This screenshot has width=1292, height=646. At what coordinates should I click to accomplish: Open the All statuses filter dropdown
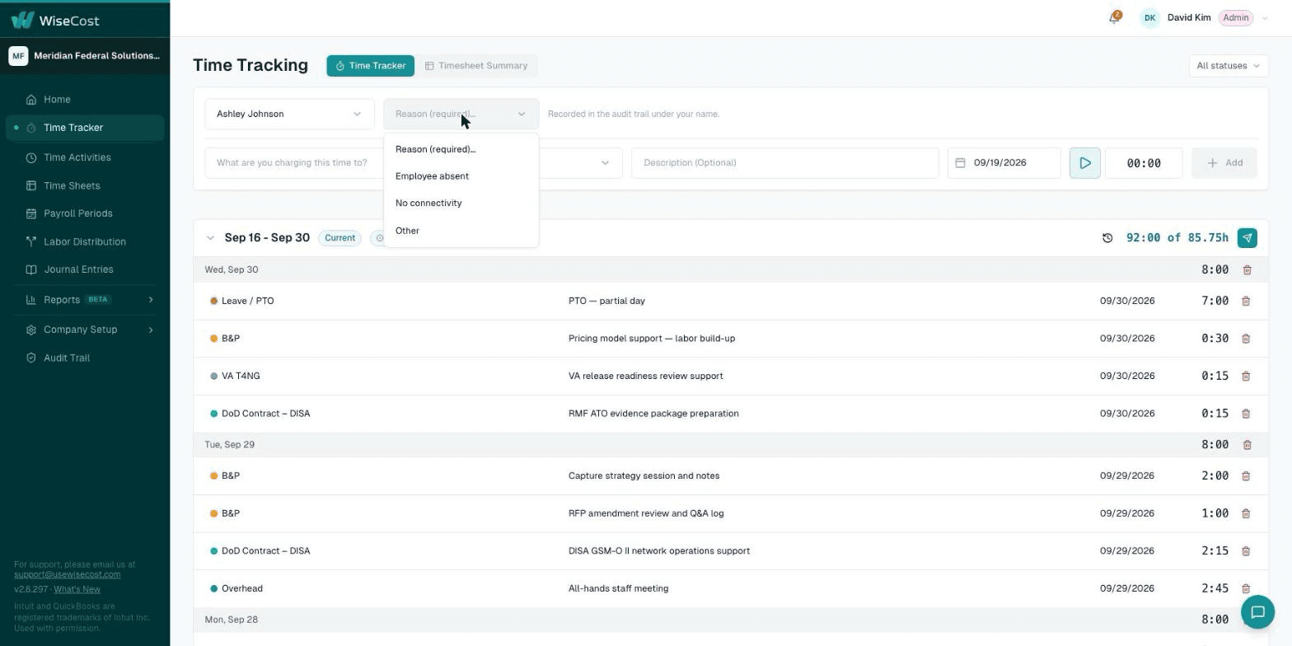pos(1229,66)
